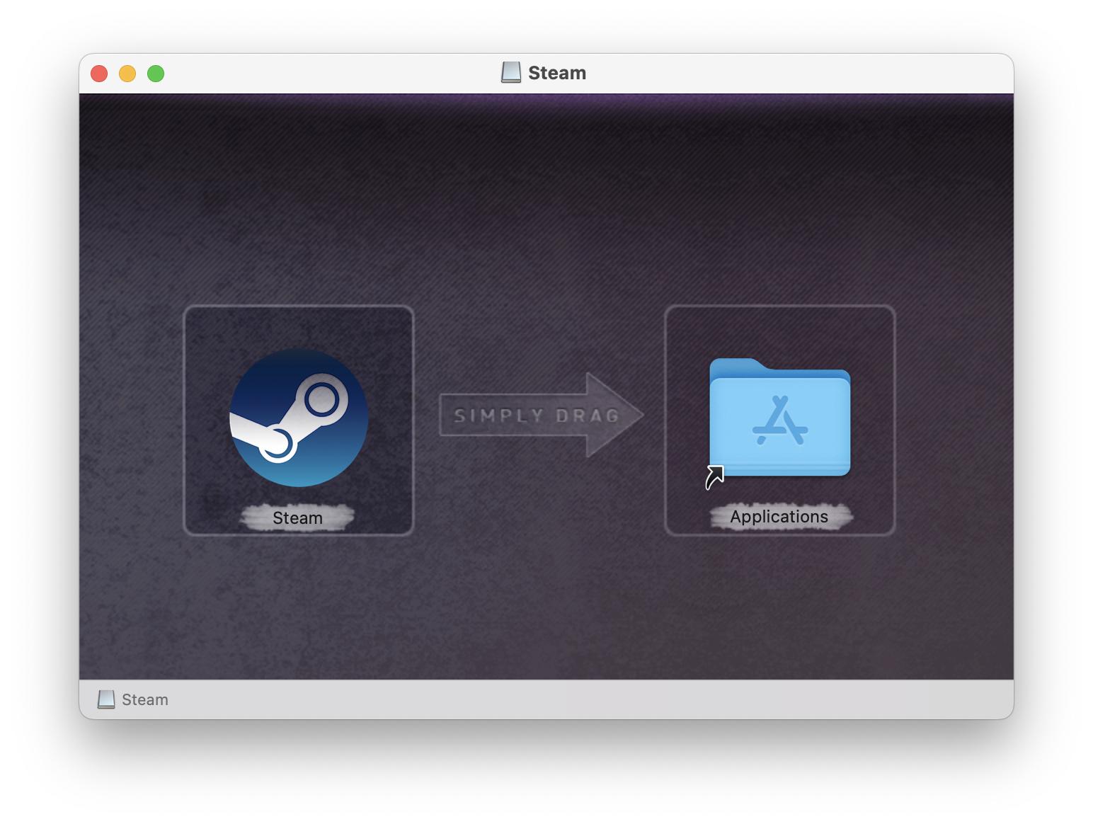Click the disk icon in the title bar
This screenshot has height=824, width=1093.
[510, 72]
